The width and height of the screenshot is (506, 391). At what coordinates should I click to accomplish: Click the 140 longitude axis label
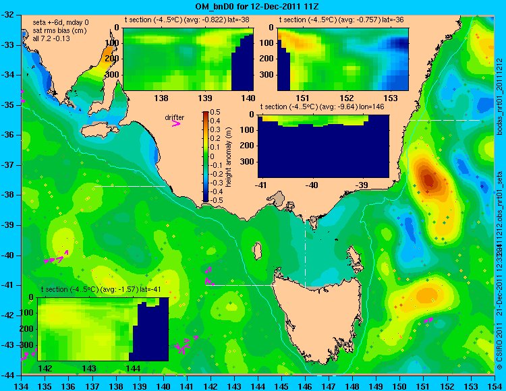[x=163, y=386]
